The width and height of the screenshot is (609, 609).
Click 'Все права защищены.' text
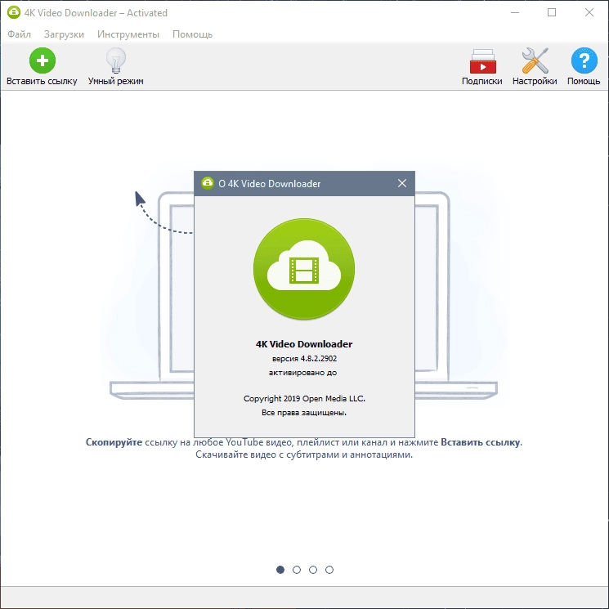304,413
